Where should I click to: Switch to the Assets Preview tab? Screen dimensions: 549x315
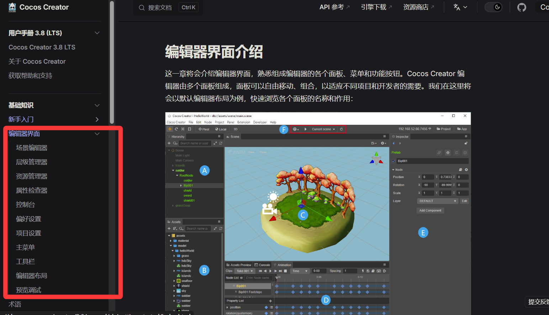click(239, 265)
